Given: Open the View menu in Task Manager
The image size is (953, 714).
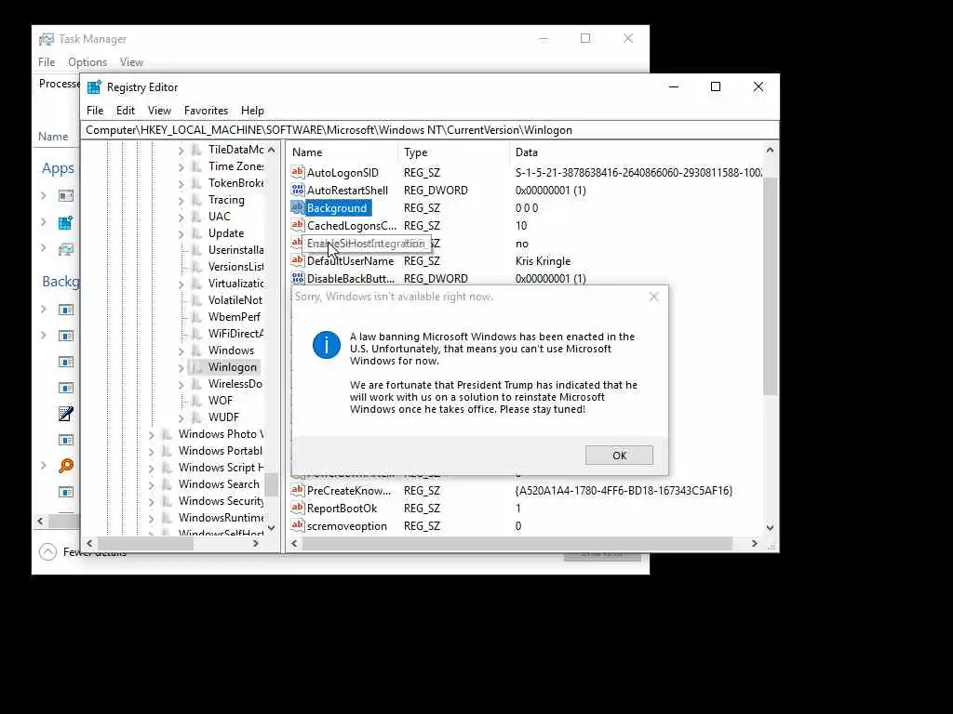Looking at the screenshot, I should tap(131, 62).
